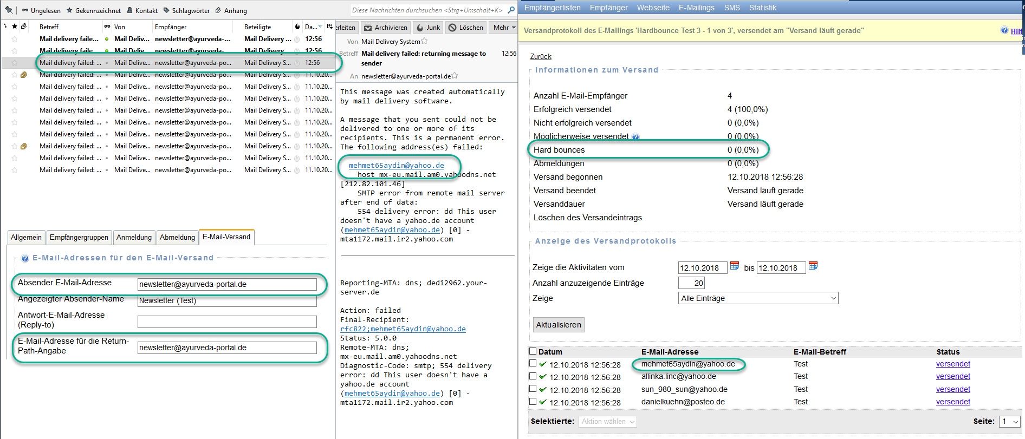Check the box for mehmet65aydin@yahoo.de row
Image resolution: width=1025 pixels, height=439 pixels.
point(533,364)
